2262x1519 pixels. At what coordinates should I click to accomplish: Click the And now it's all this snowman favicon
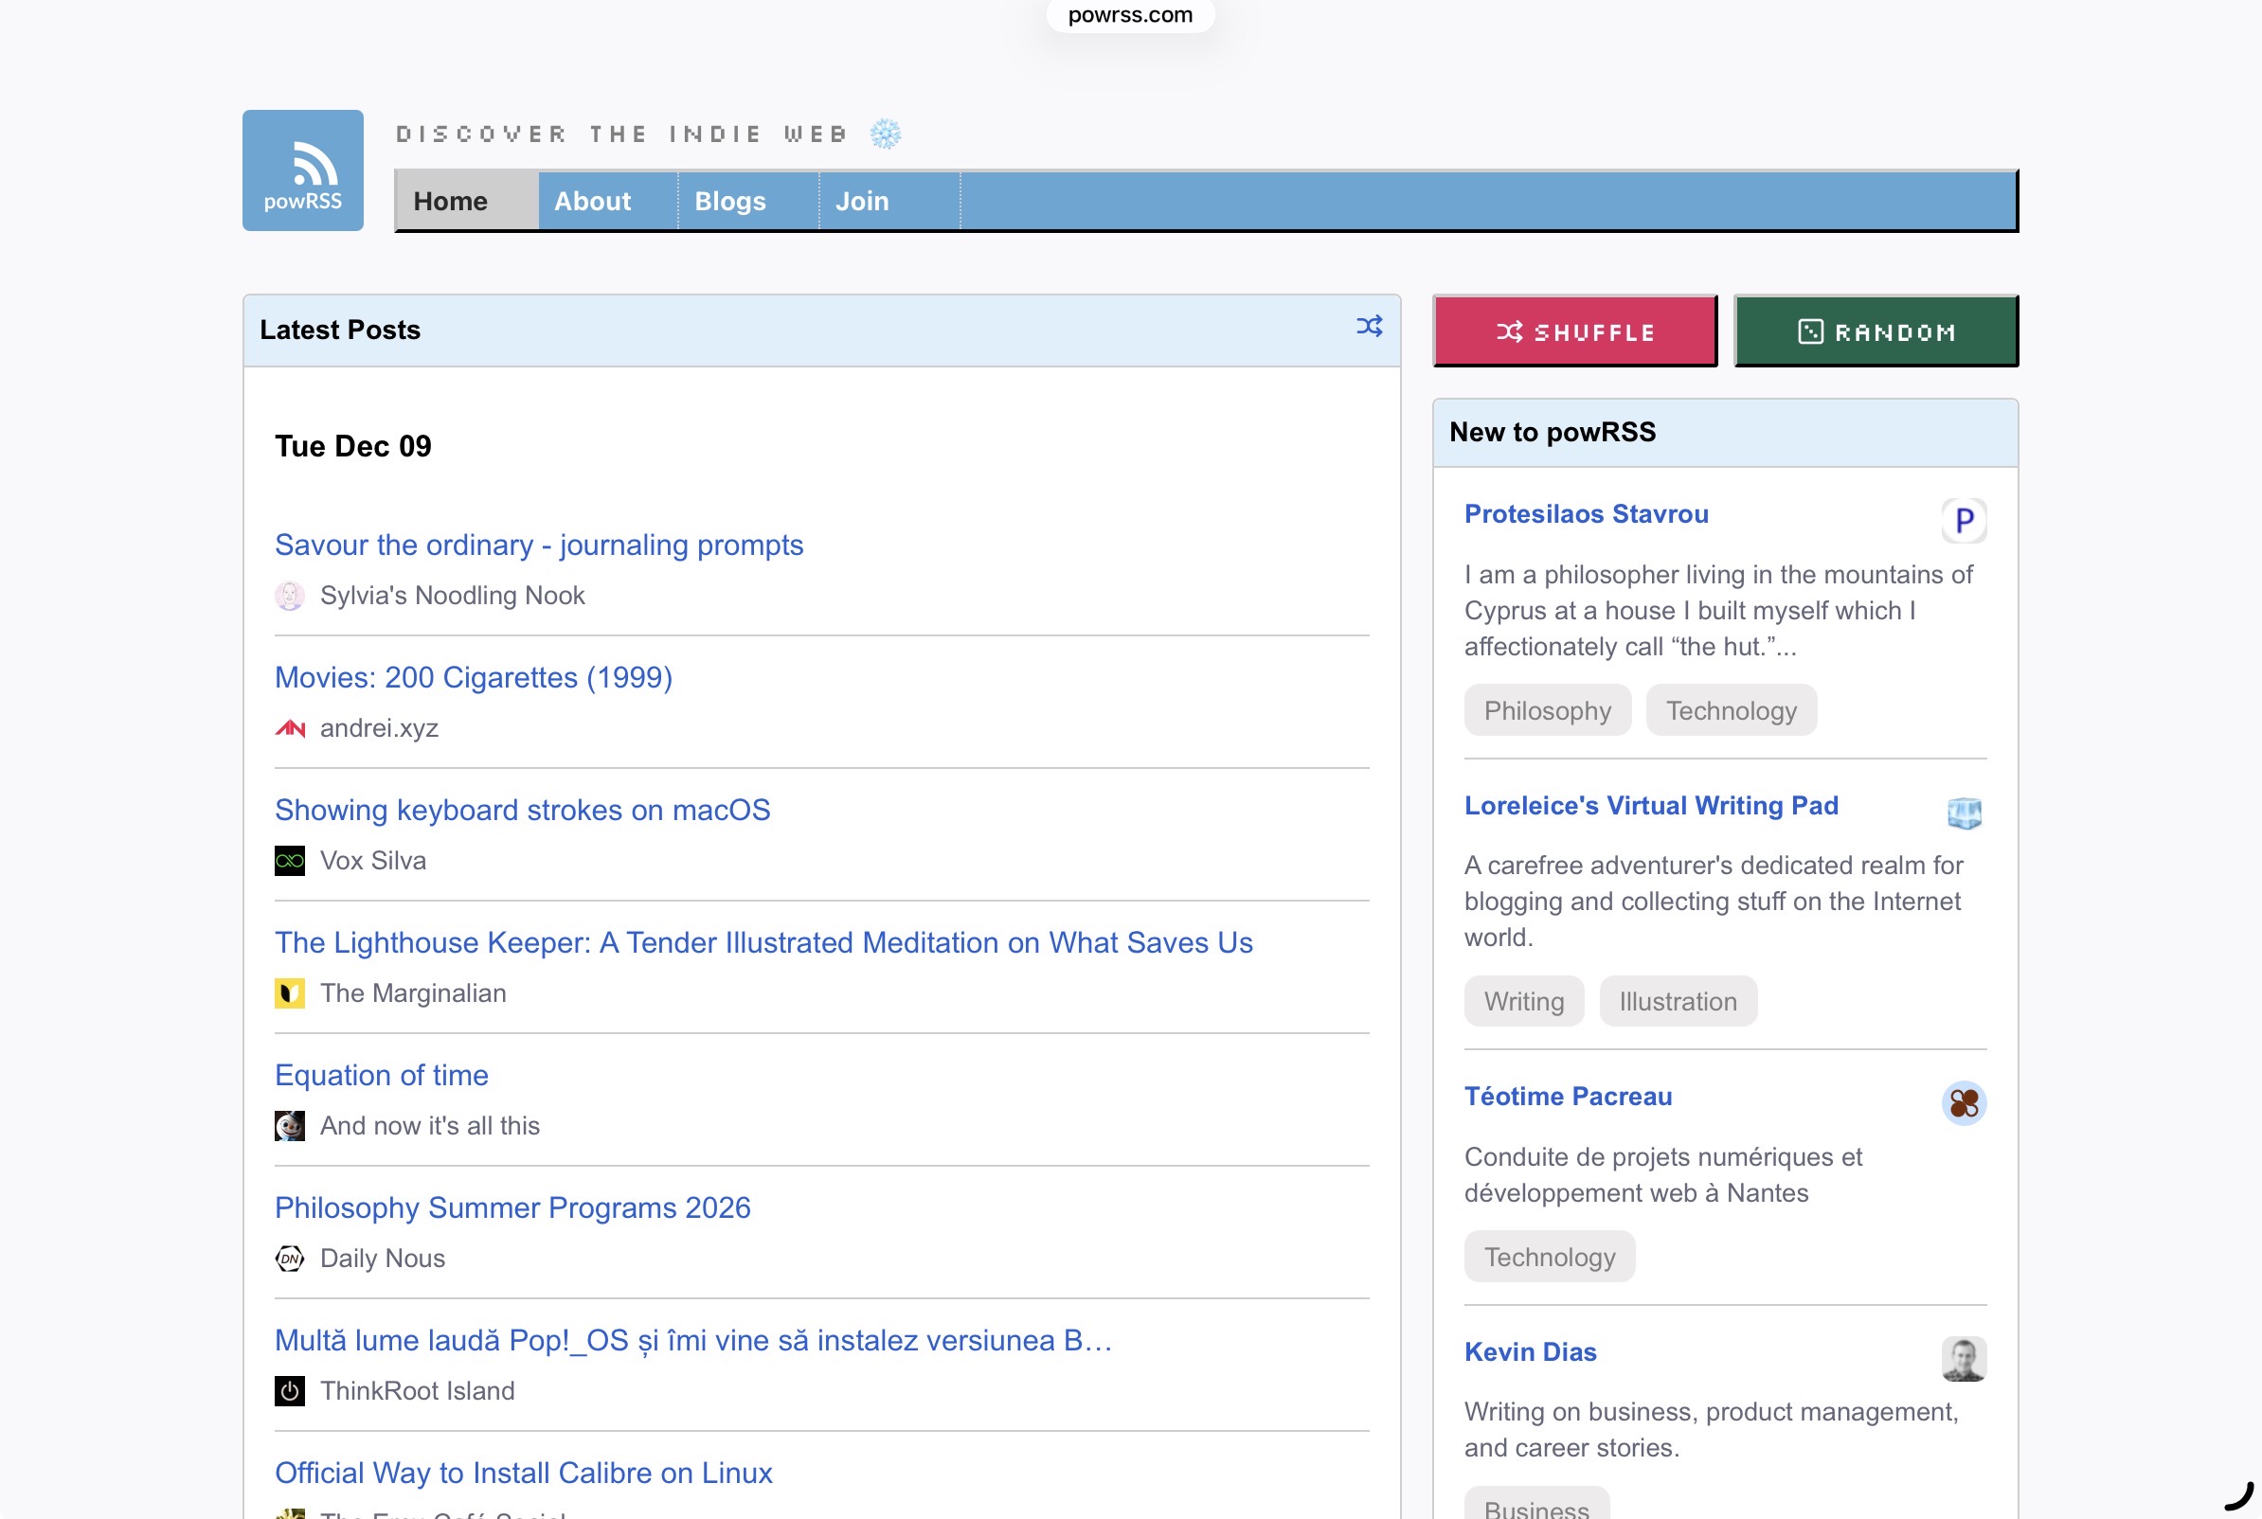click(290, 1126)
